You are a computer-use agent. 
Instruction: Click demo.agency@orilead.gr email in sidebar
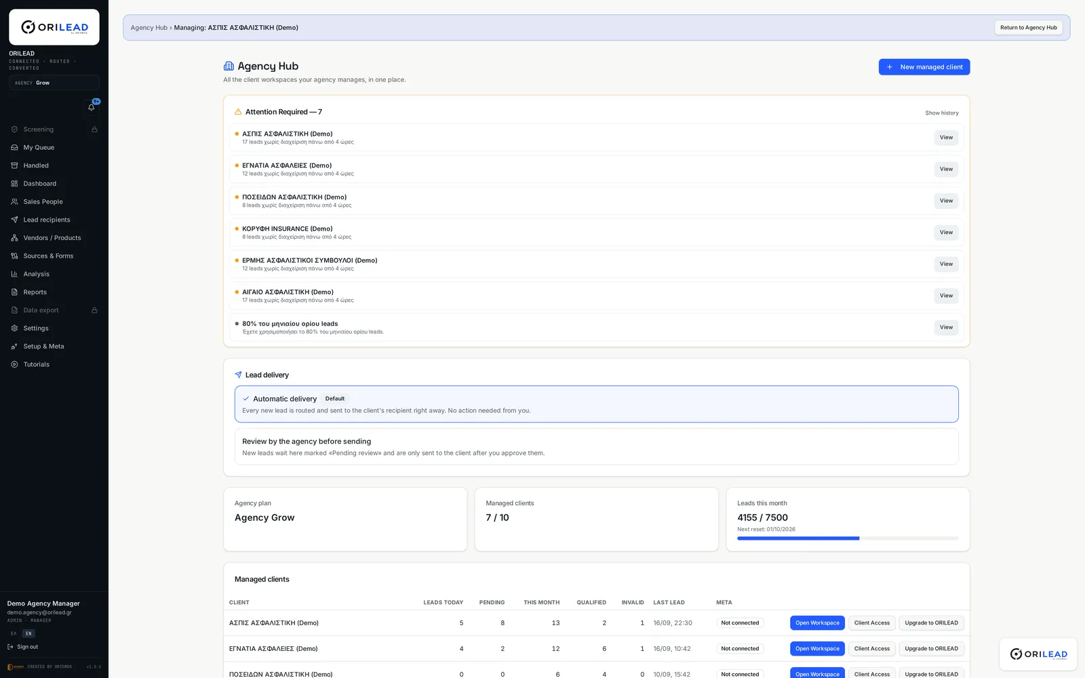[39, 612]
